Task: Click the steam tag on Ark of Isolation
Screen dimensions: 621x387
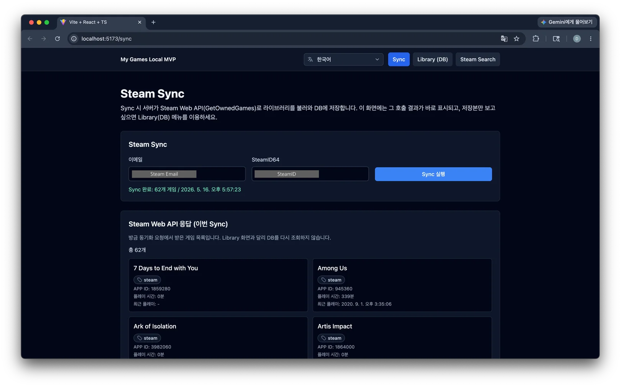Action: 147,338
